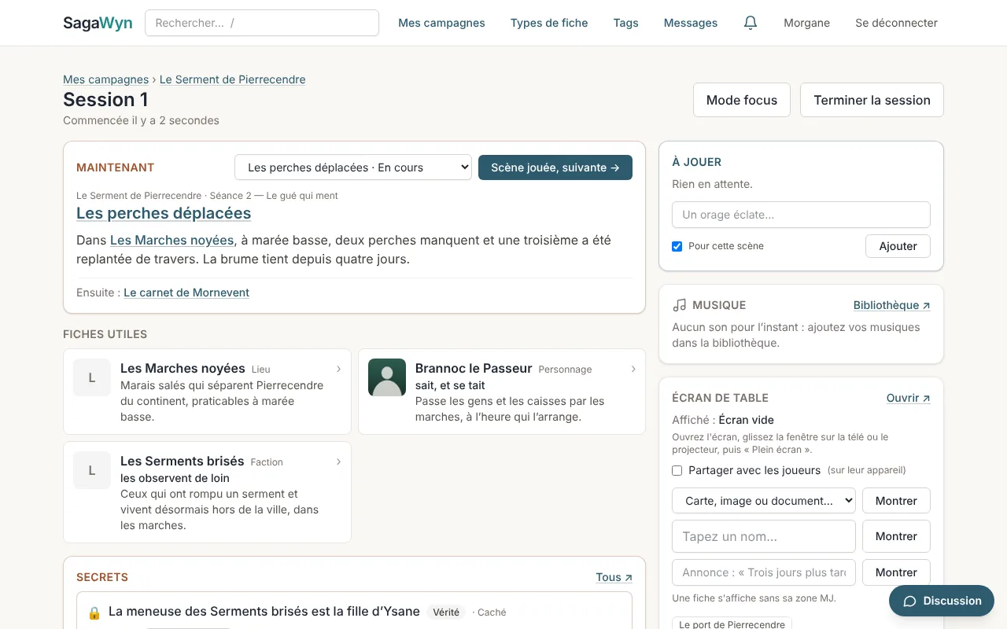
Task: Open Le Serment de Pierrecendre in the breadcrumb
Action: pyautogui.click(x=232, y=79)
